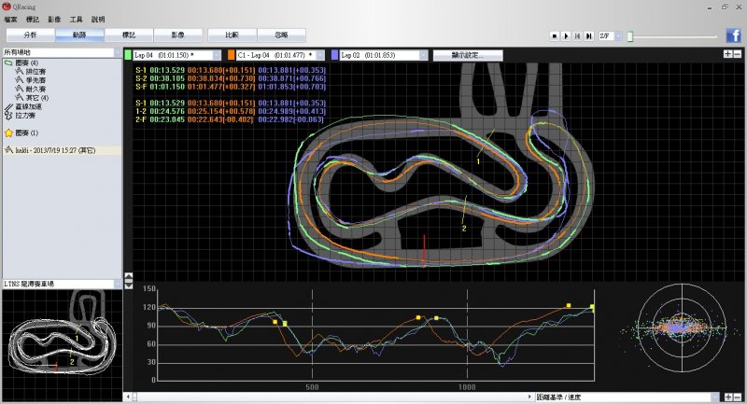The width and height of the screenshot is (747, 404).
Task: Open the 工具 menu
Action: 77,20
